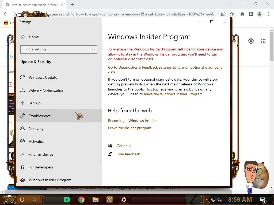Maximize the Settings window
Image resolution: width=274 pixels, height=205 pixels.
[212, 22]
